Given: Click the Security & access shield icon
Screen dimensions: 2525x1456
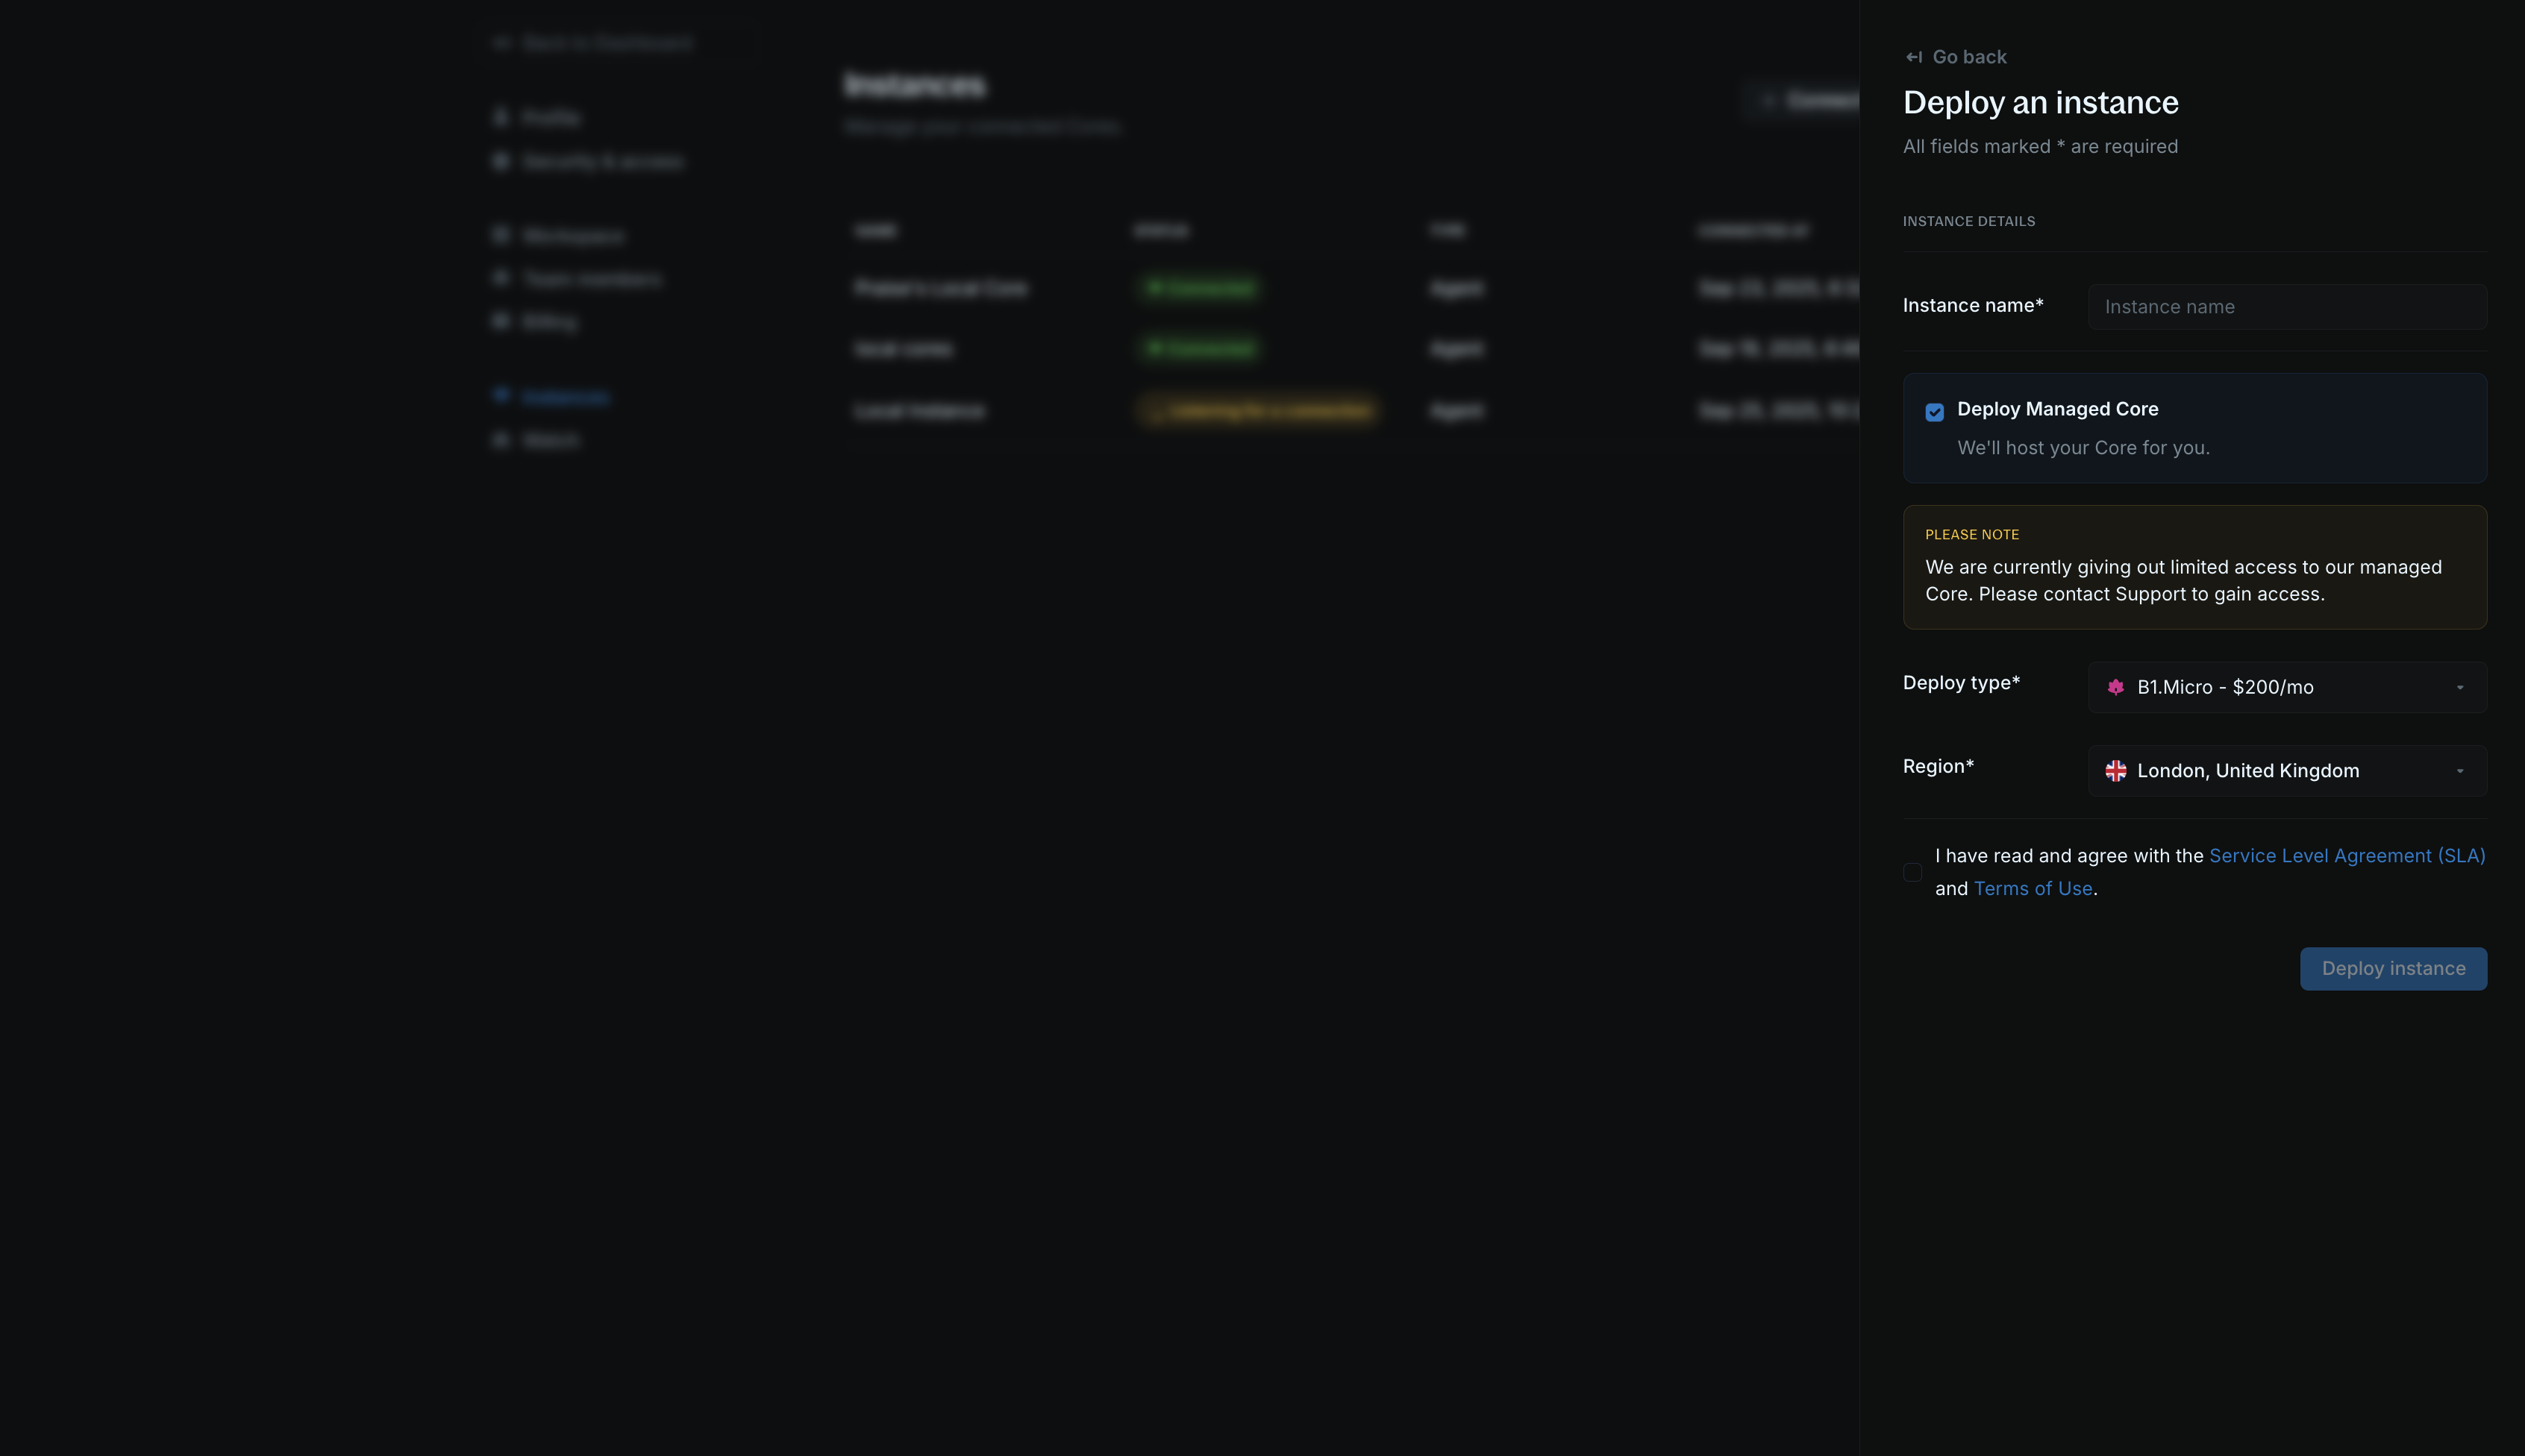Looking at the screenshot, I should pos(502,160).
